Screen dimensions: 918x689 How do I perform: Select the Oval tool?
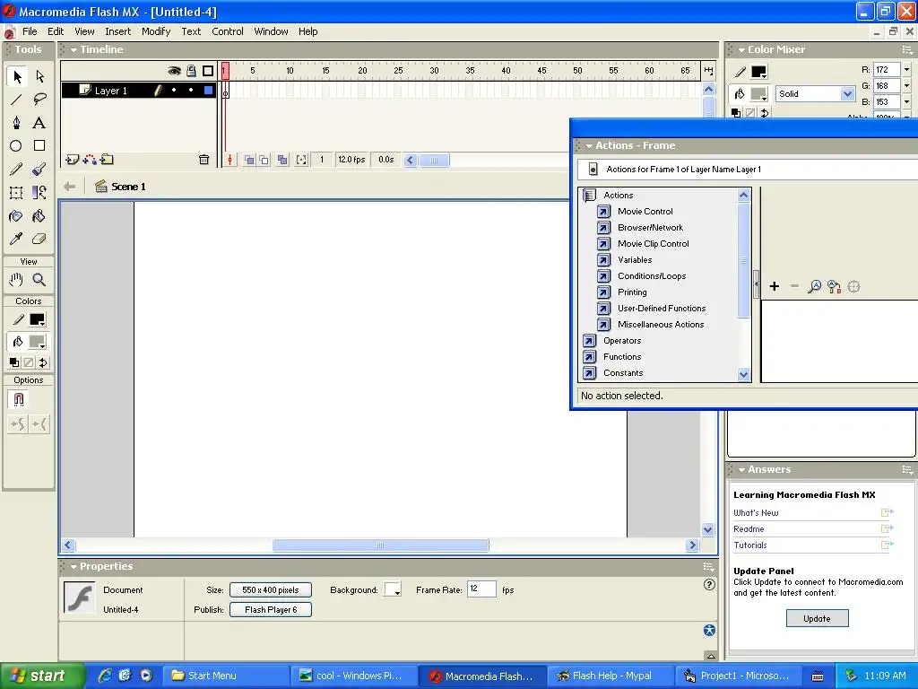16,146
